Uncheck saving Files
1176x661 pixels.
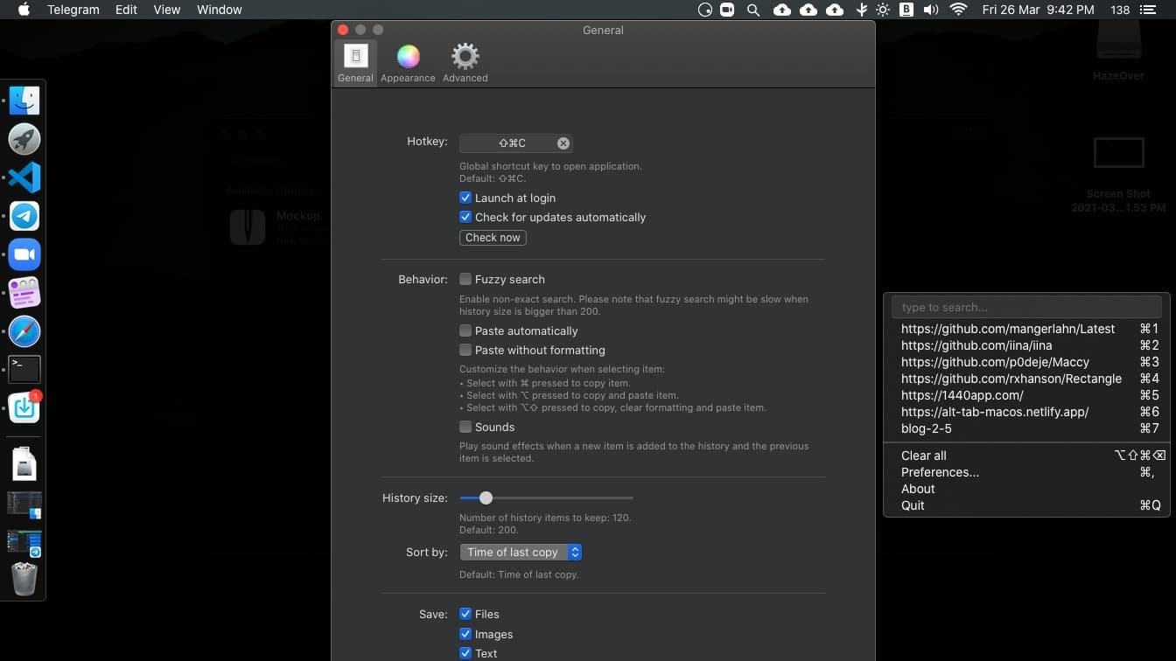click(465, 614)
